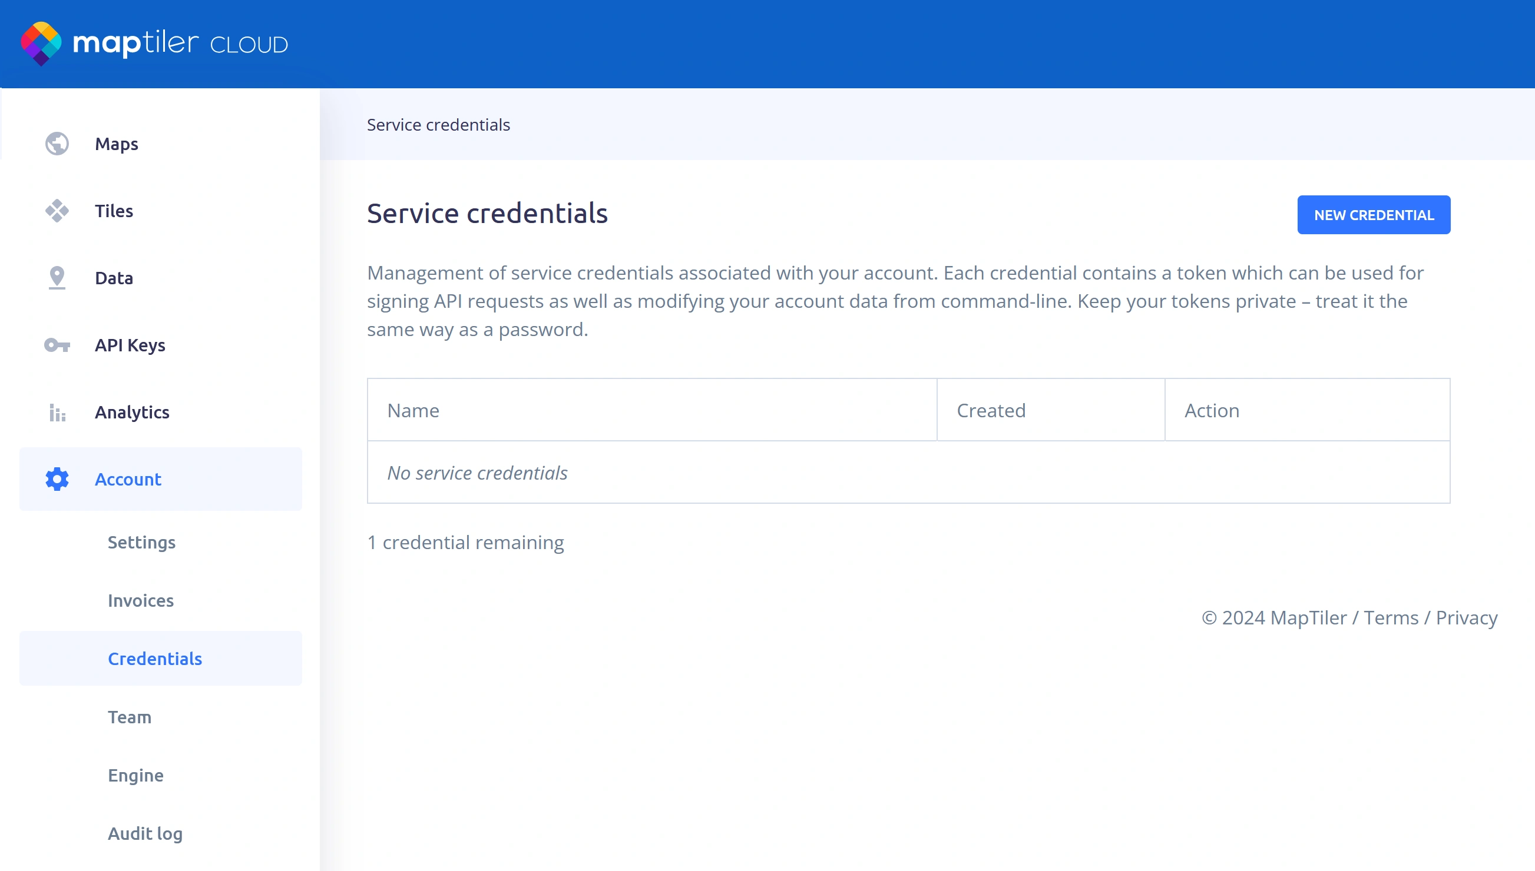Collapse the Account menu section
This screenshot has height=871, width=1535.
coord(160,479)
